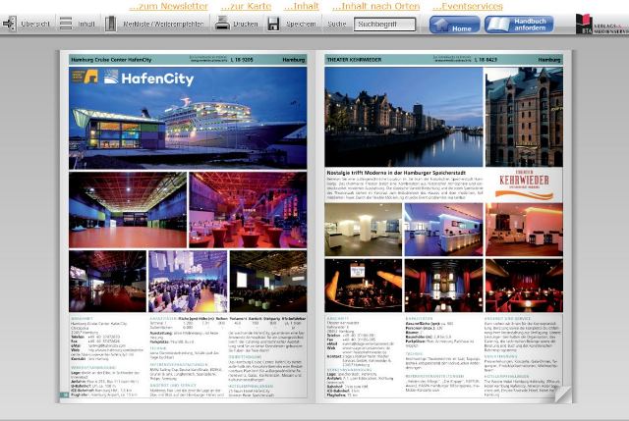Click the Inhalt label in the toolbar
629x421 pixels.
point(86,24)
